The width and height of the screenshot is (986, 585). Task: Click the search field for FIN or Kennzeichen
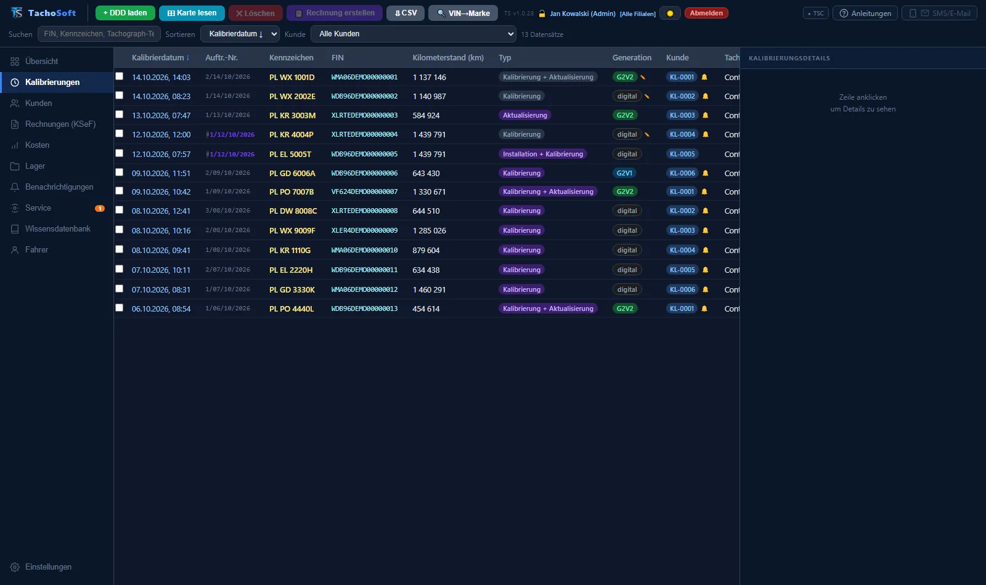(x=99, y=34)
